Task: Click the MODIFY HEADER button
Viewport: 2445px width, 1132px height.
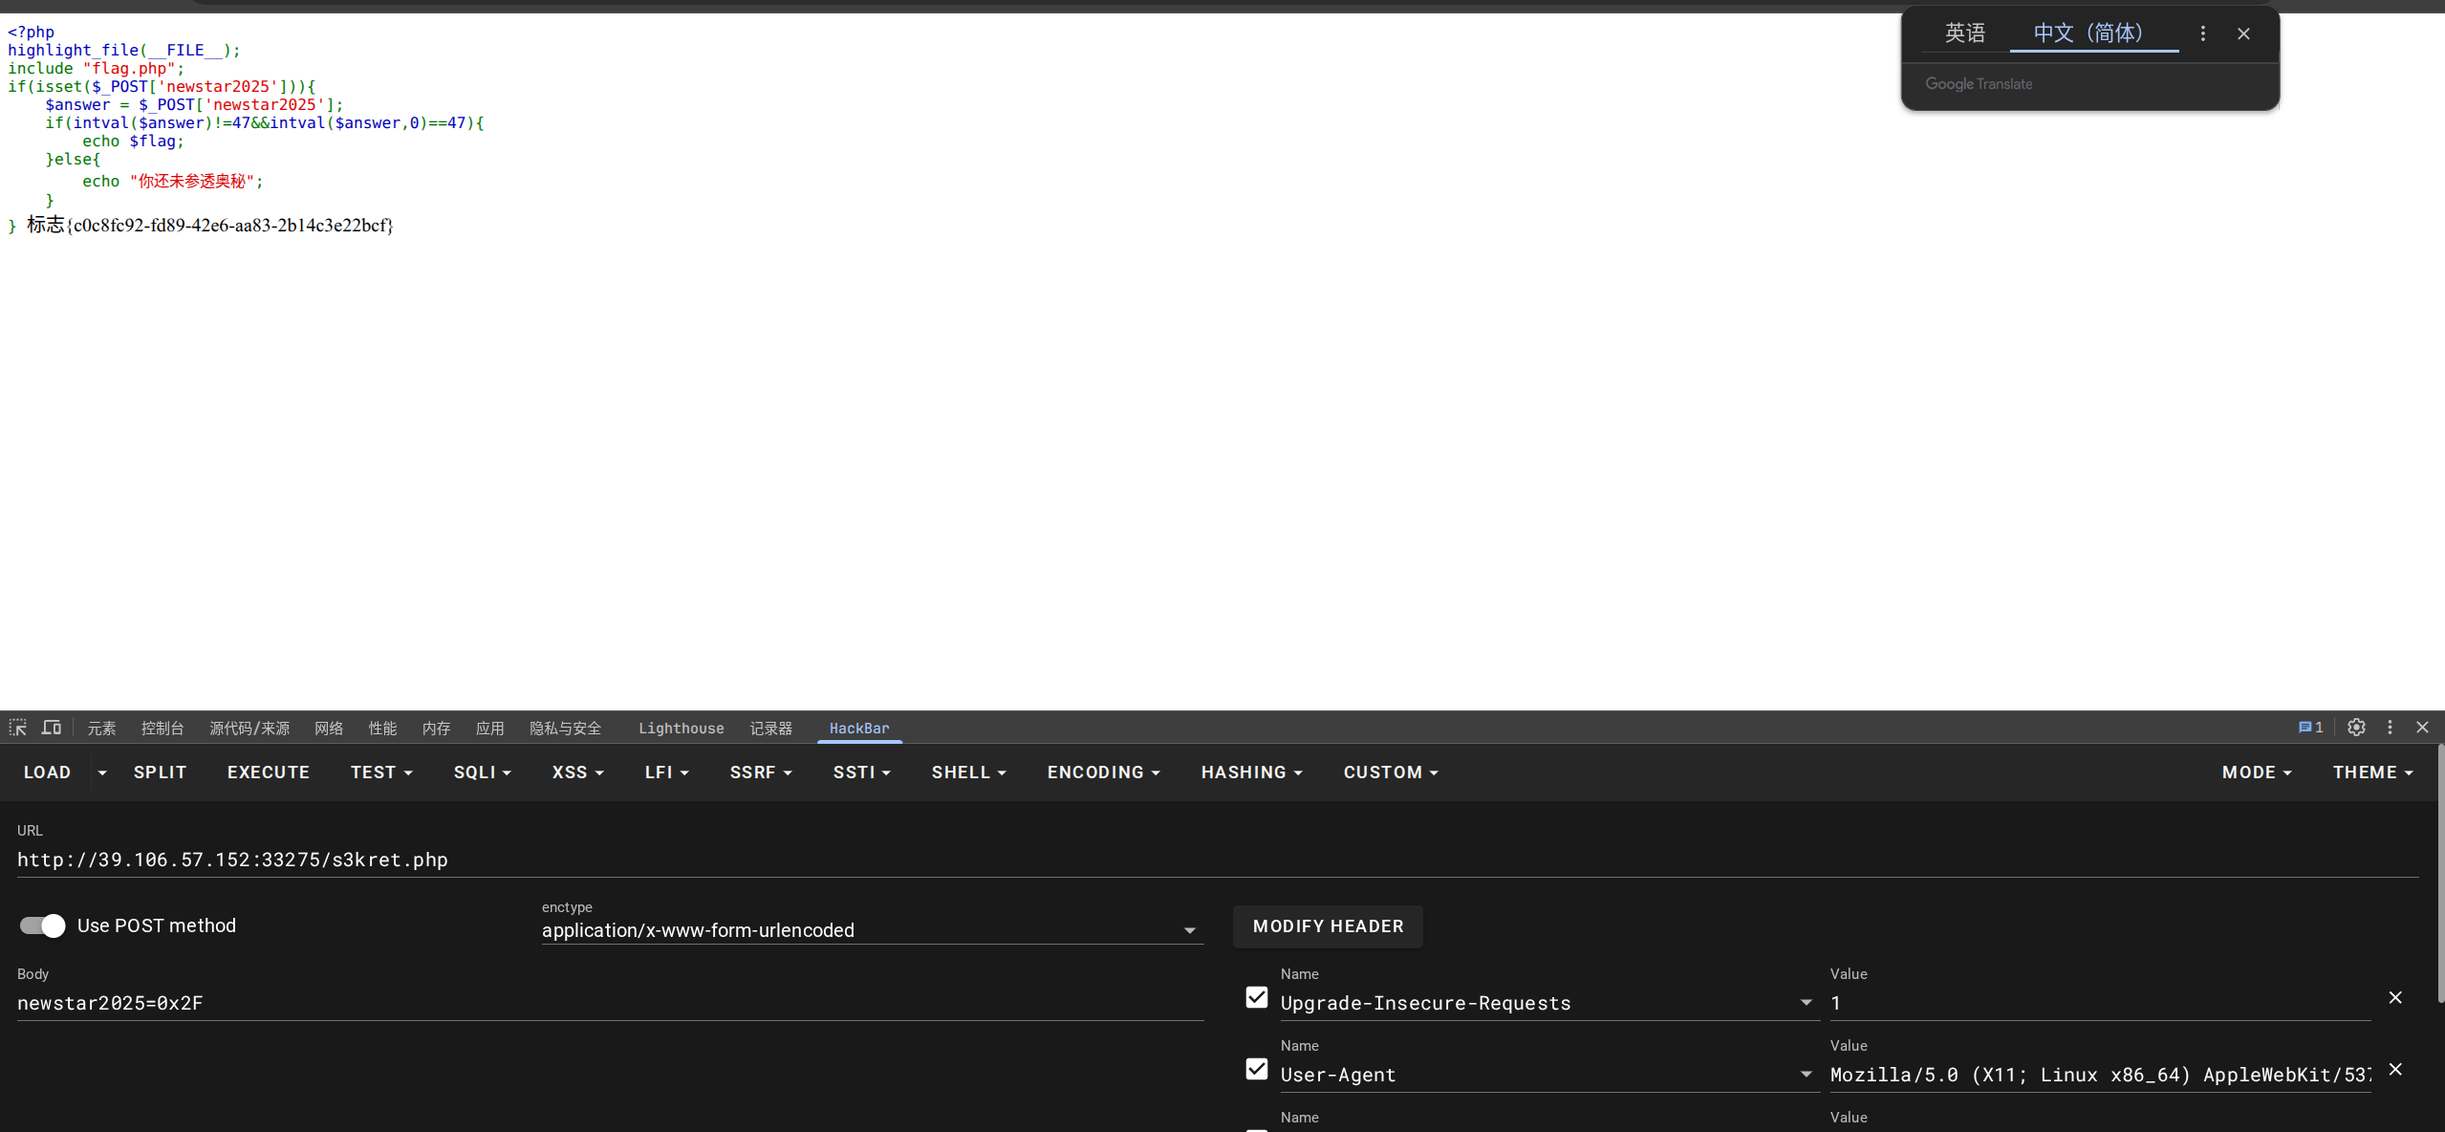Action: point(1328,926)
